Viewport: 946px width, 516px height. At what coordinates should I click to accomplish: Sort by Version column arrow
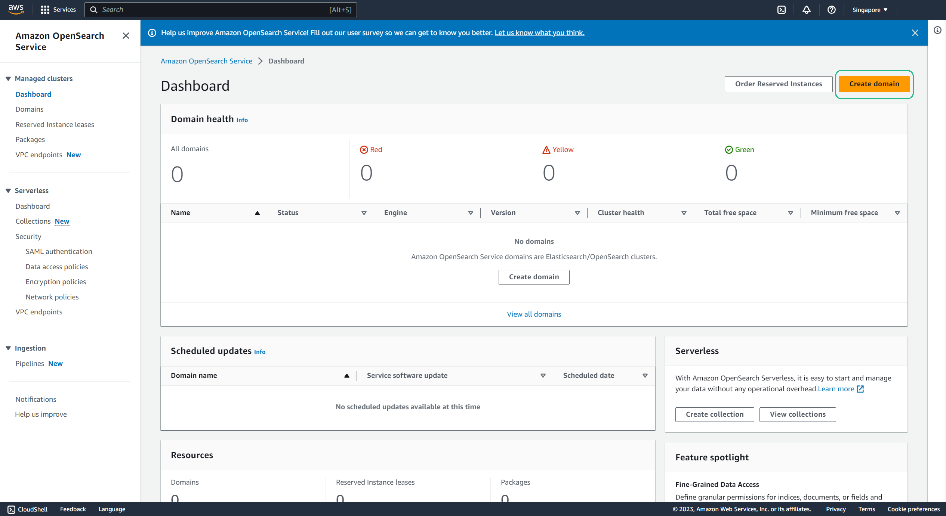pos(577,213)
